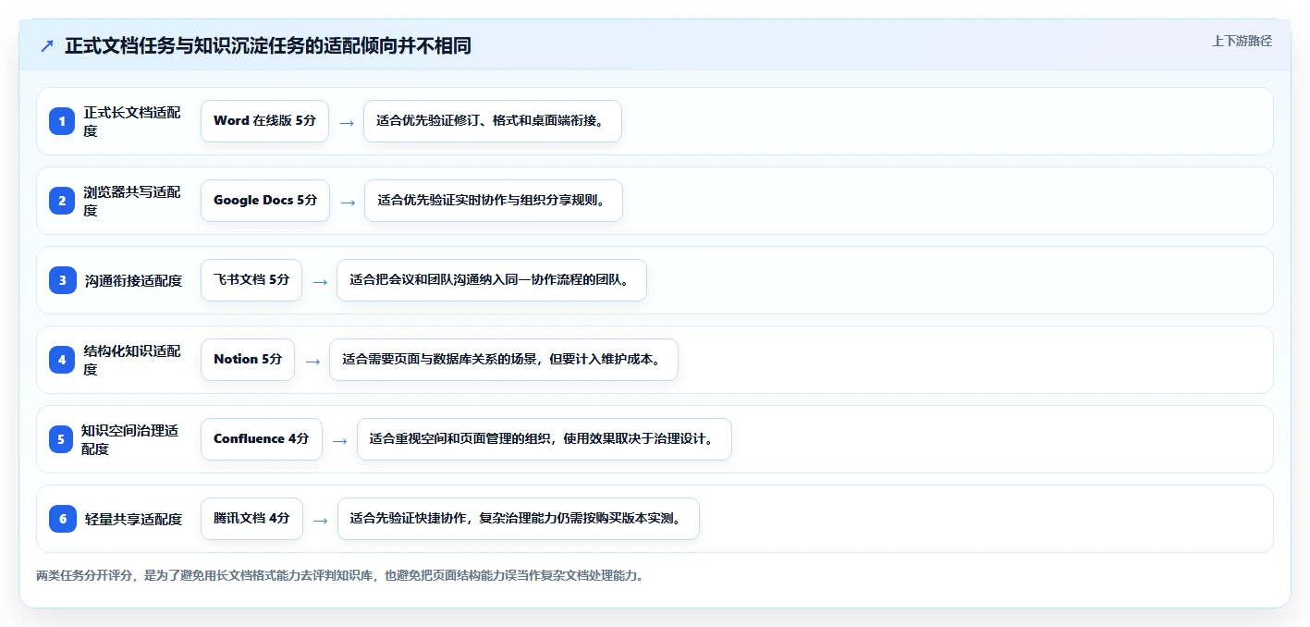Select the Notion 5分 chip
1310x627 pixels.
248,360
